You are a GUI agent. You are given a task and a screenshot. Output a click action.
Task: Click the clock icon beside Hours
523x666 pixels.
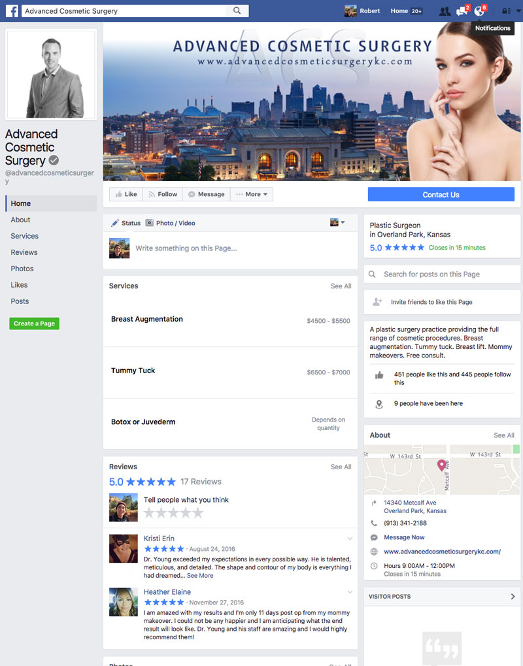pos(374,566)
